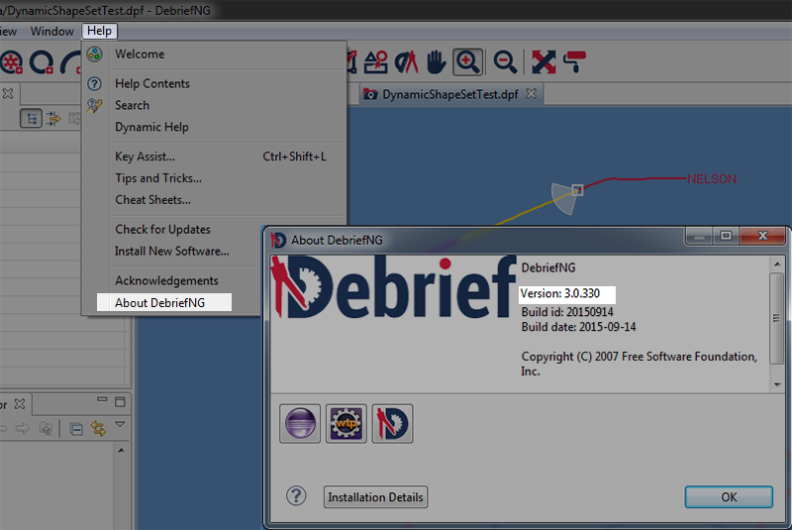
Task: Click the About text scrollbar up arrow
Action: (x=777, y=265)
